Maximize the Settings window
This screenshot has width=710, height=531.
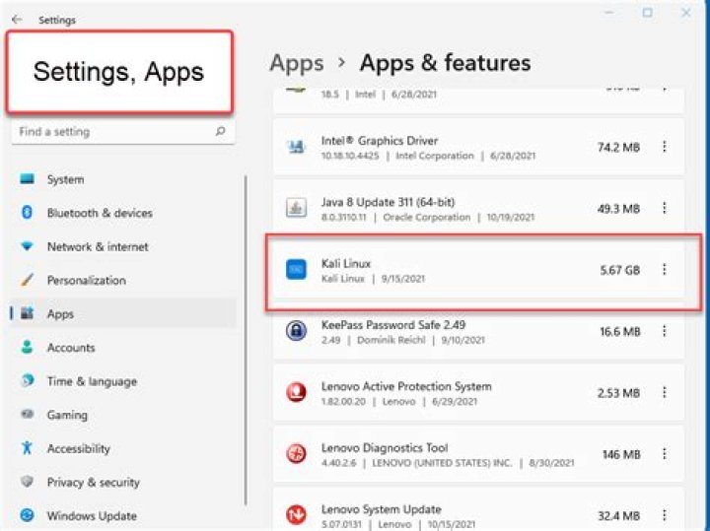648,13
